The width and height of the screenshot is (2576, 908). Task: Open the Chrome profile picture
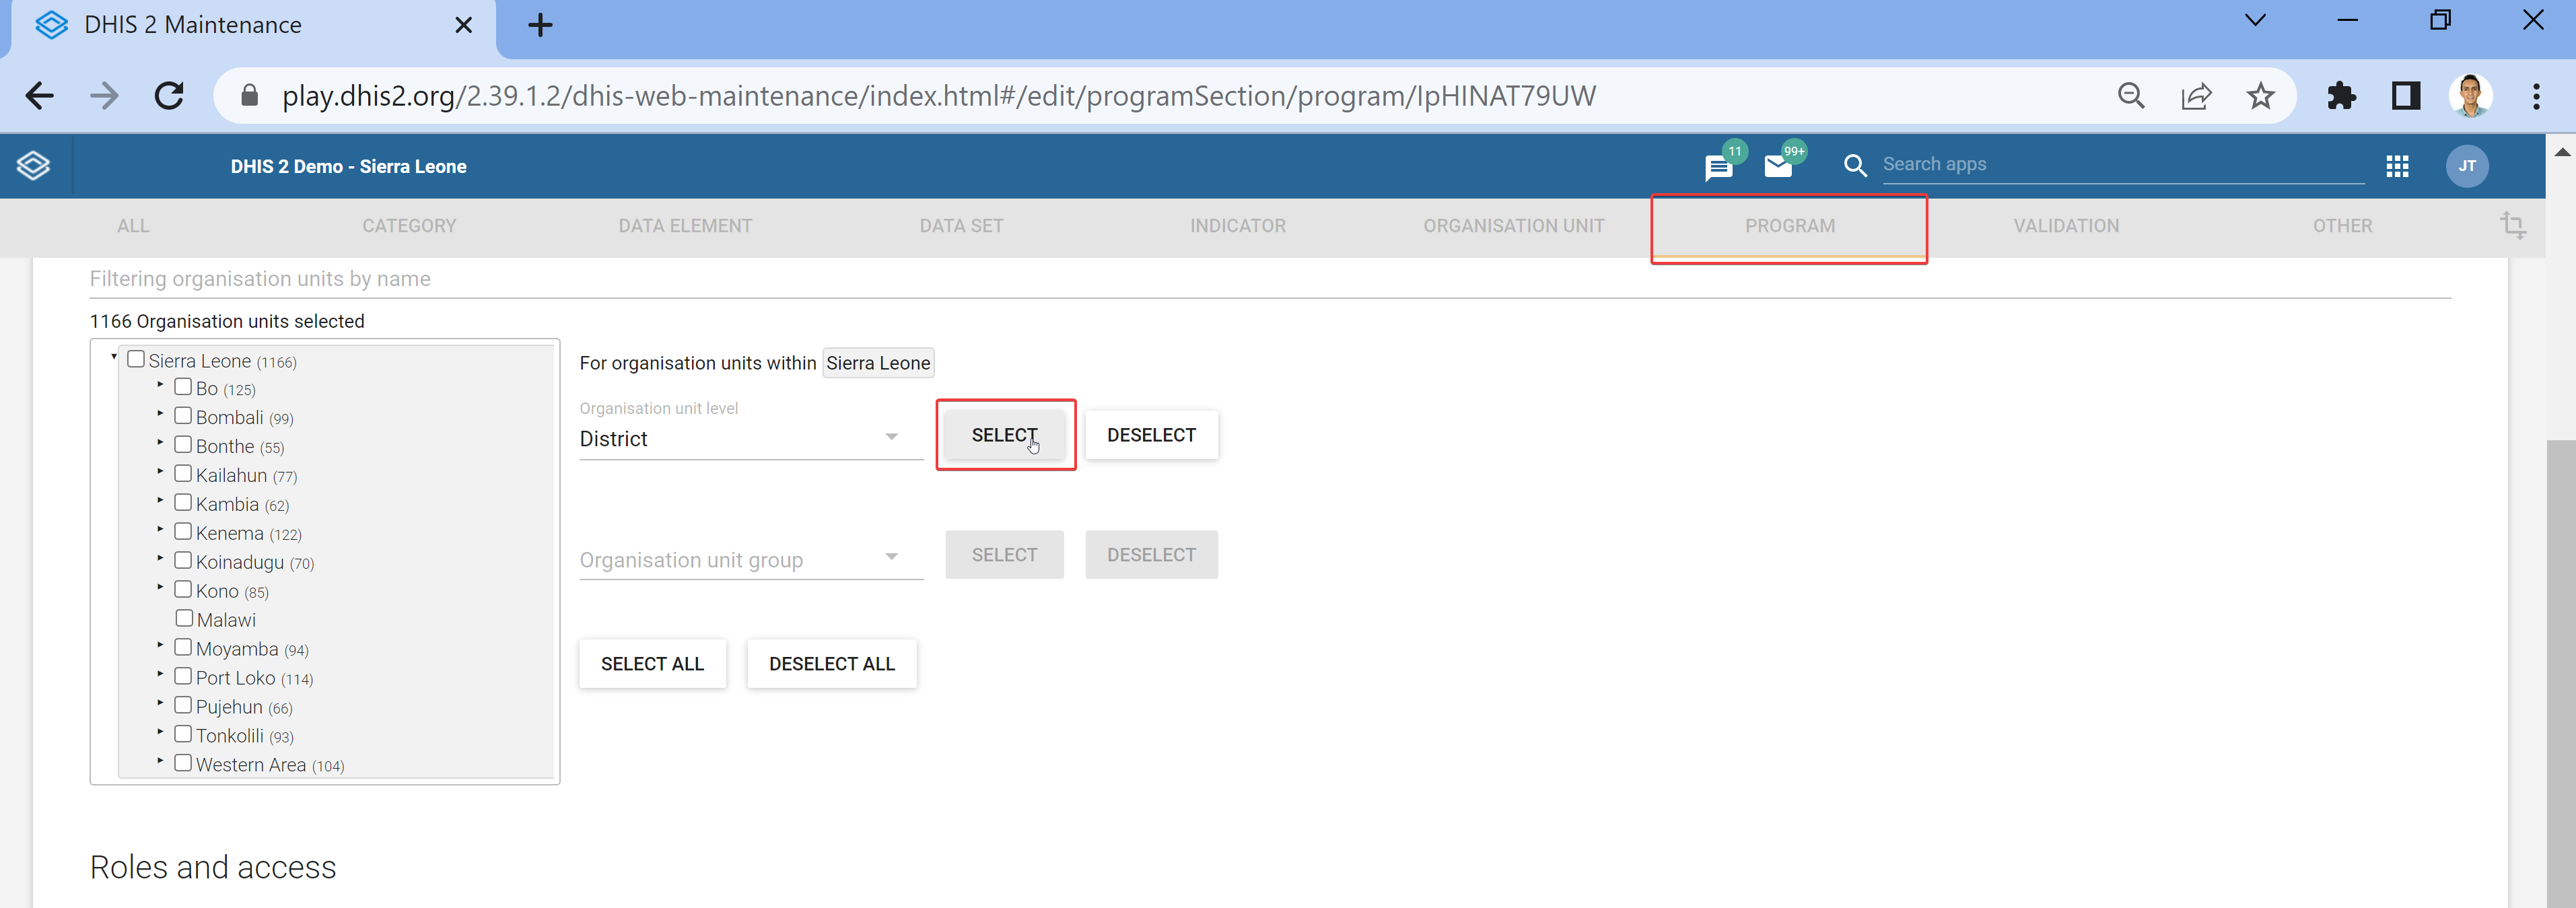pyautogui.click(x=2470, y=96)
